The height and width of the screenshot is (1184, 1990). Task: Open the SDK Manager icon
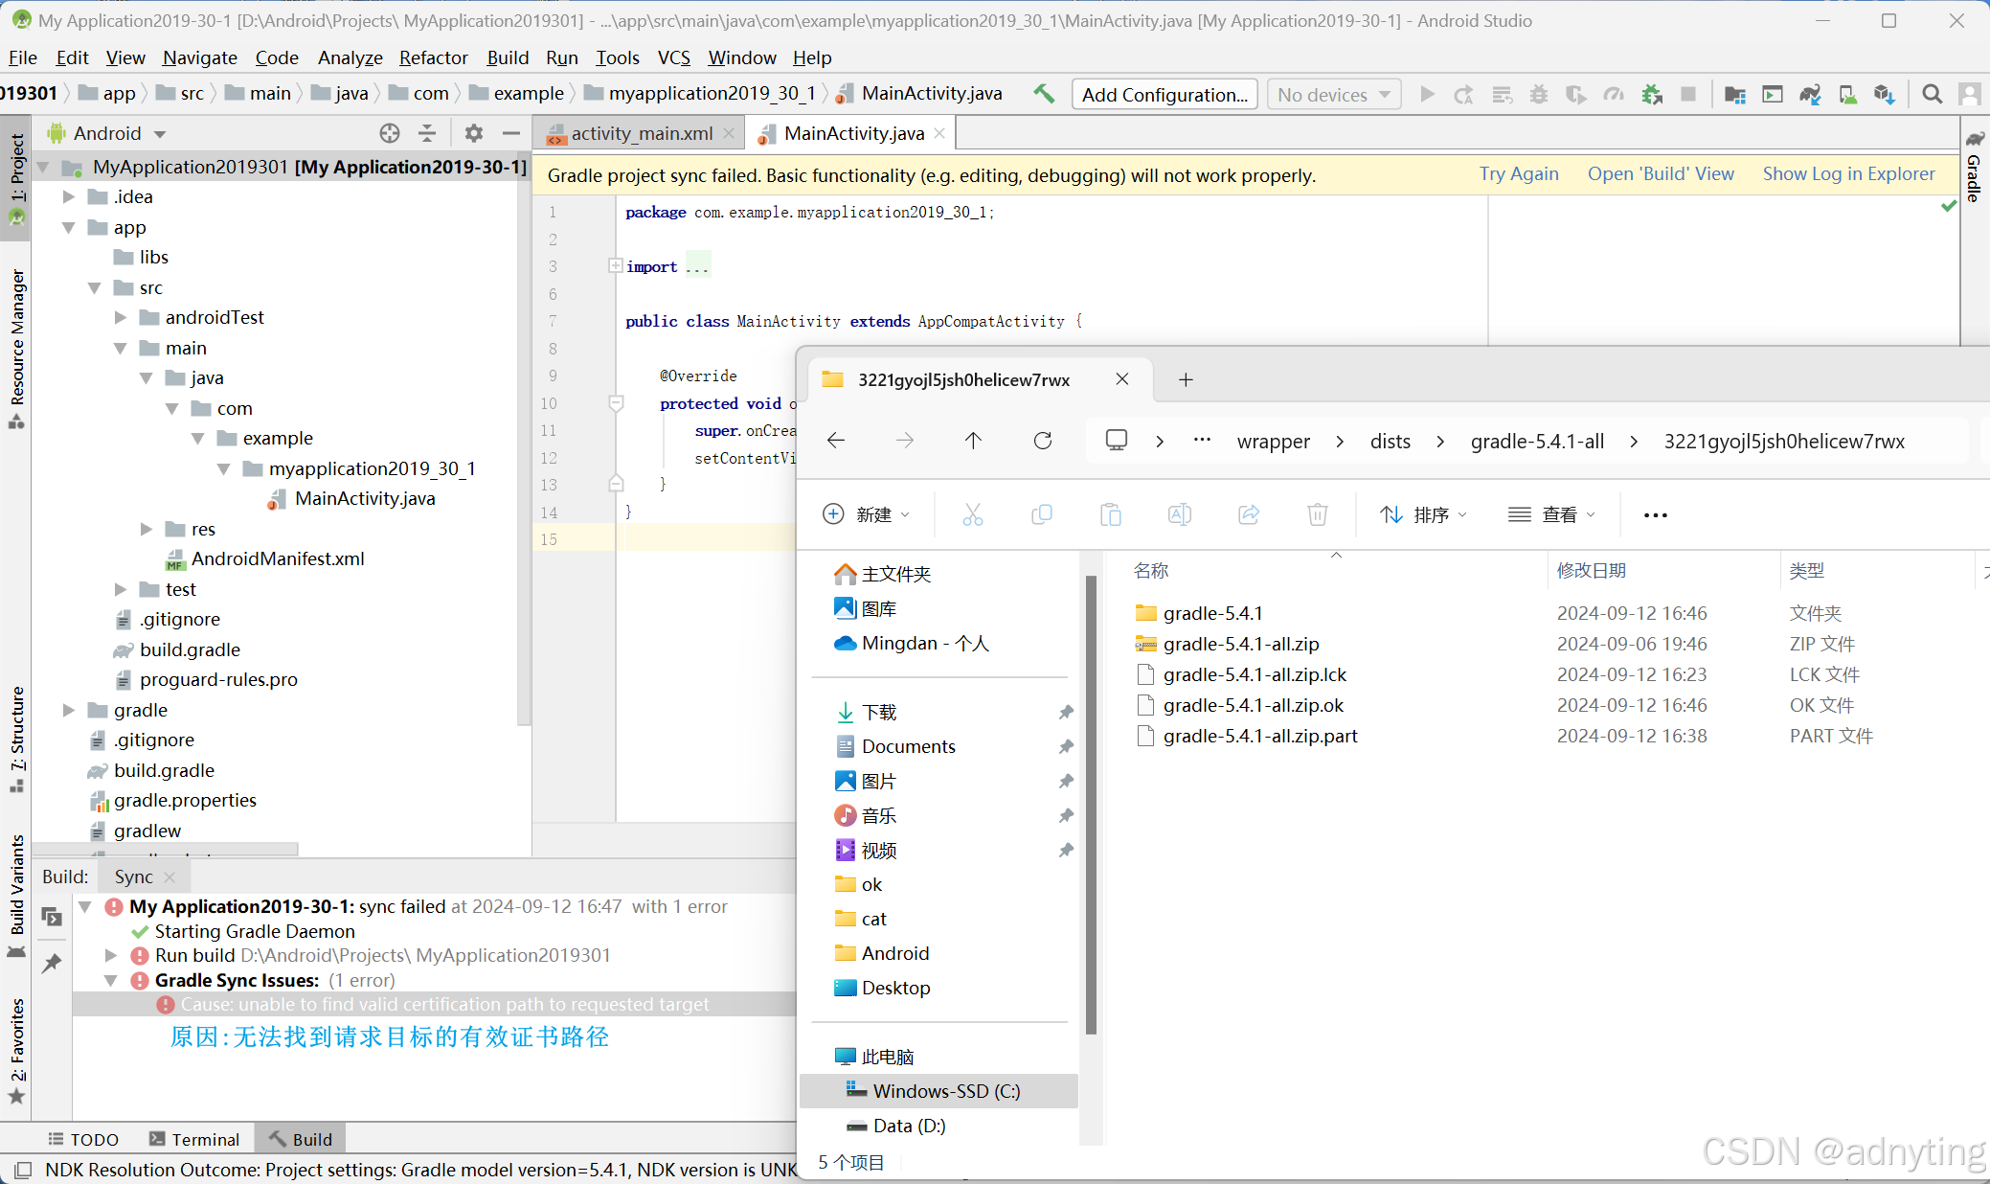coord(1884,94)
